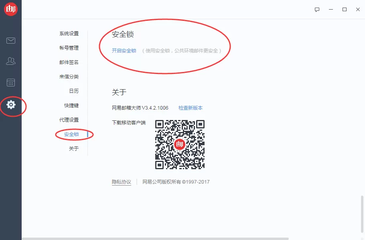Screen dimensions: 365x240
Task: Select 来信分类 in settings menu
Action: (x=69, y=77)
